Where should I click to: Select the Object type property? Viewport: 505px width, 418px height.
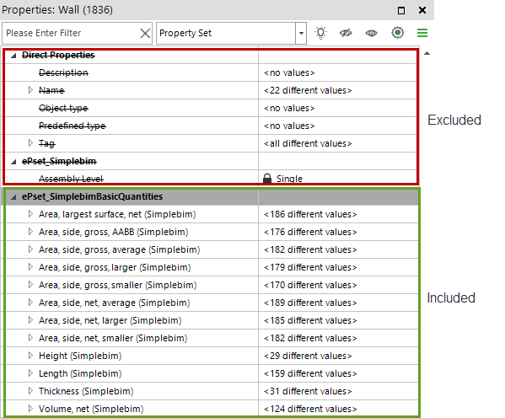[x=63, y=108]
